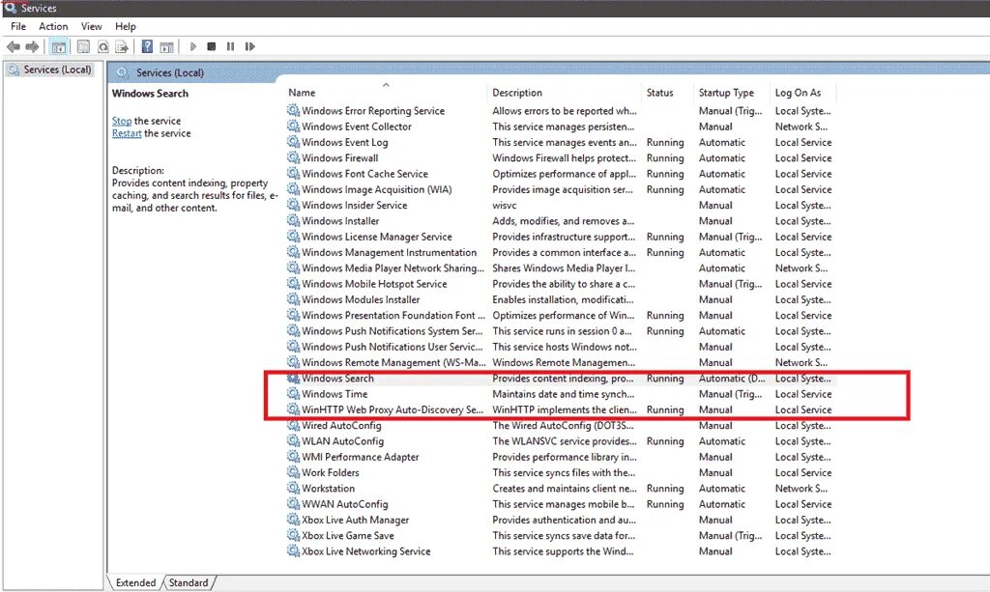The image size is (990, 592).
Task: Toggle the Show/Hide Console Tree icon
Action: point(60,46)
